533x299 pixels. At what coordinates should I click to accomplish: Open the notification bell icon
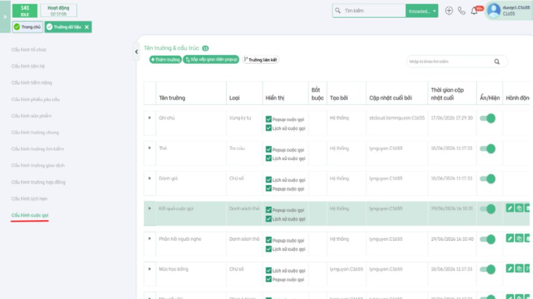pos(474,11)
